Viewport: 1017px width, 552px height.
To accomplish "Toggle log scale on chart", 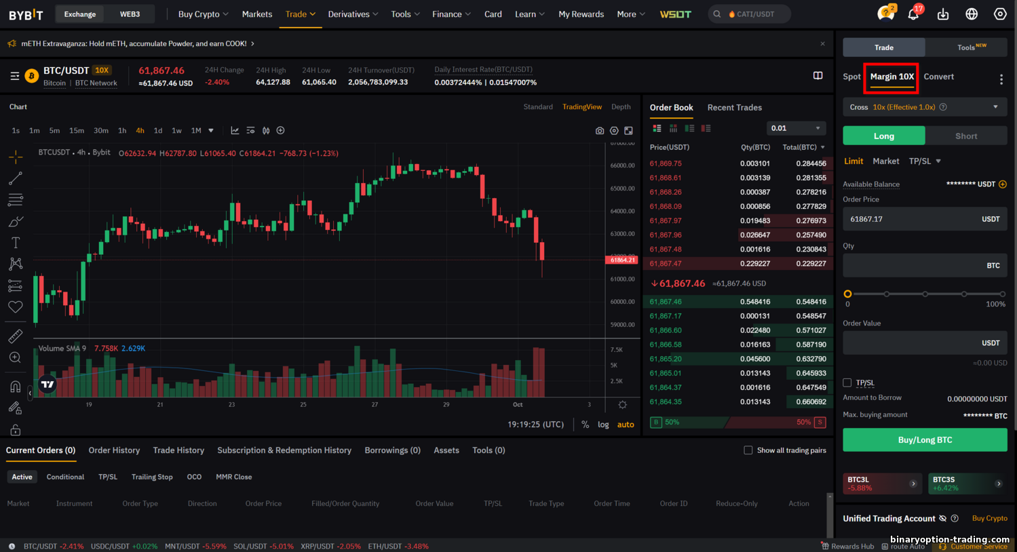I will [x=603, y=425].
